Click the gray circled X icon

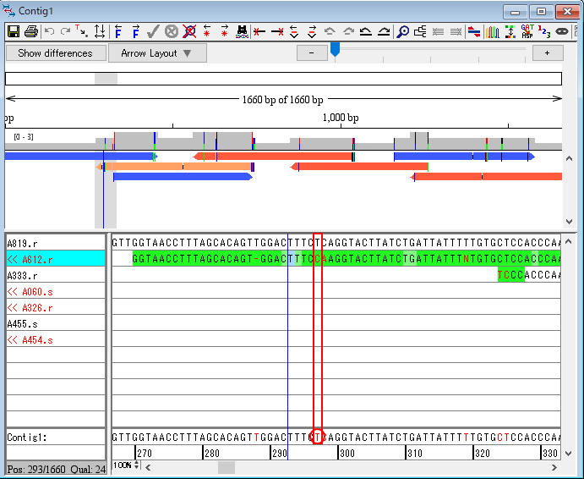172,31
